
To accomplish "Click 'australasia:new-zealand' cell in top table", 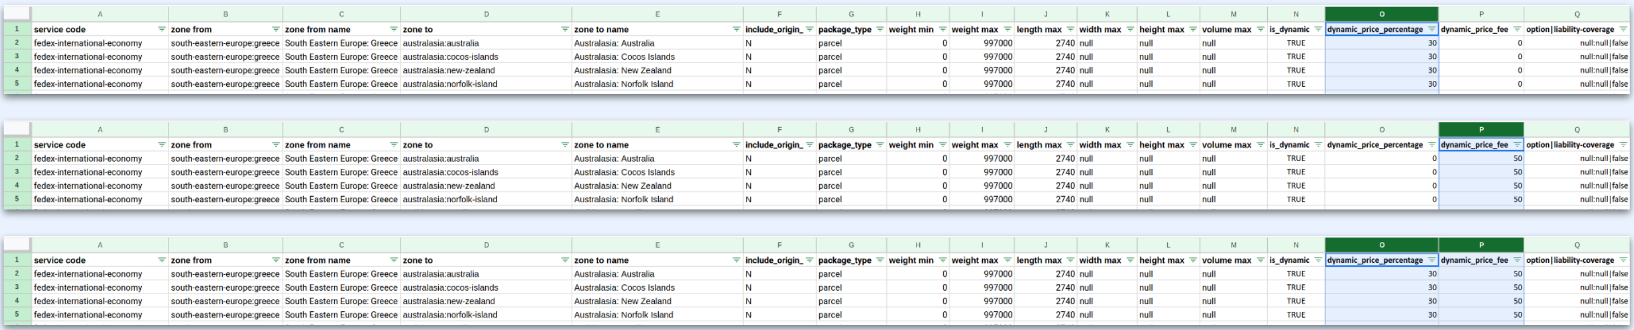I will point(448,70).
